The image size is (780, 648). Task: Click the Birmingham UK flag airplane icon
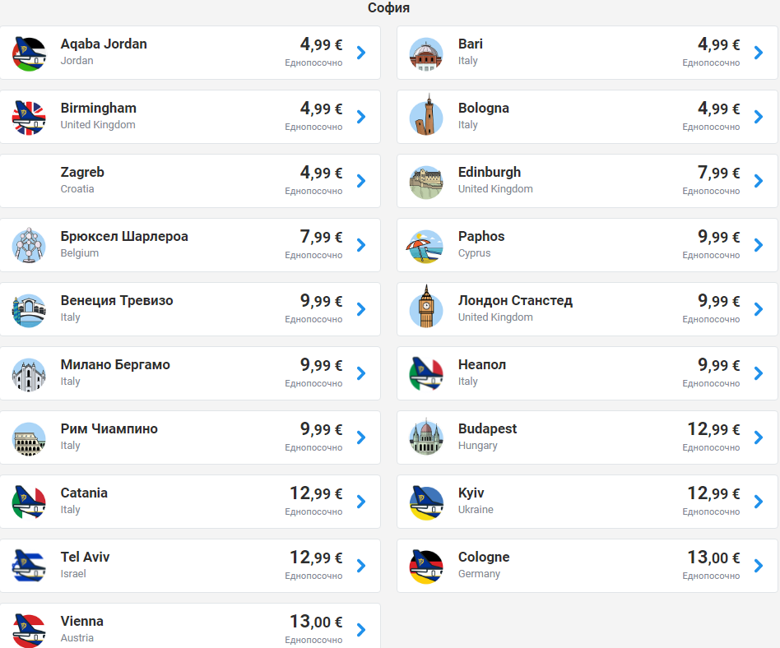tap(30, 118)
